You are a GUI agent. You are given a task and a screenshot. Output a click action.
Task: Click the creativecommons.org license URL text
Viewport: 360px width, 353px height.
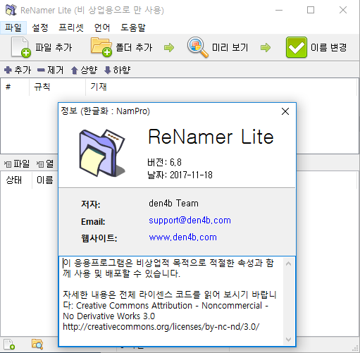[x=161, y=327]
